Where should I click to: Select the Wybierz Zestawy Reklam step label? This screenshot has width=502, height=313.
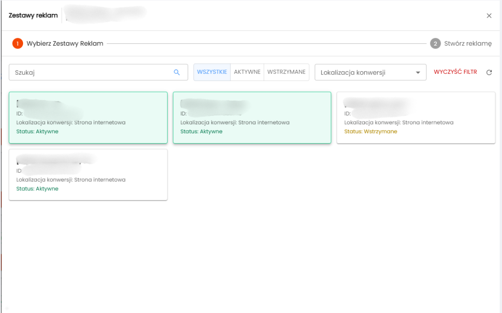pyautogui.click(x=65, y=44)
